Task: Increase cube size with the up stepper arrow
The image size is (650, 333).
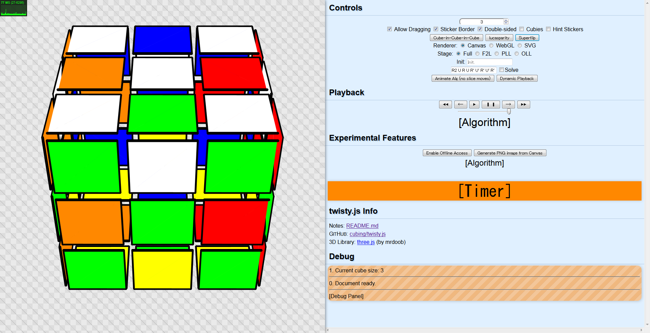Action: 506,20
